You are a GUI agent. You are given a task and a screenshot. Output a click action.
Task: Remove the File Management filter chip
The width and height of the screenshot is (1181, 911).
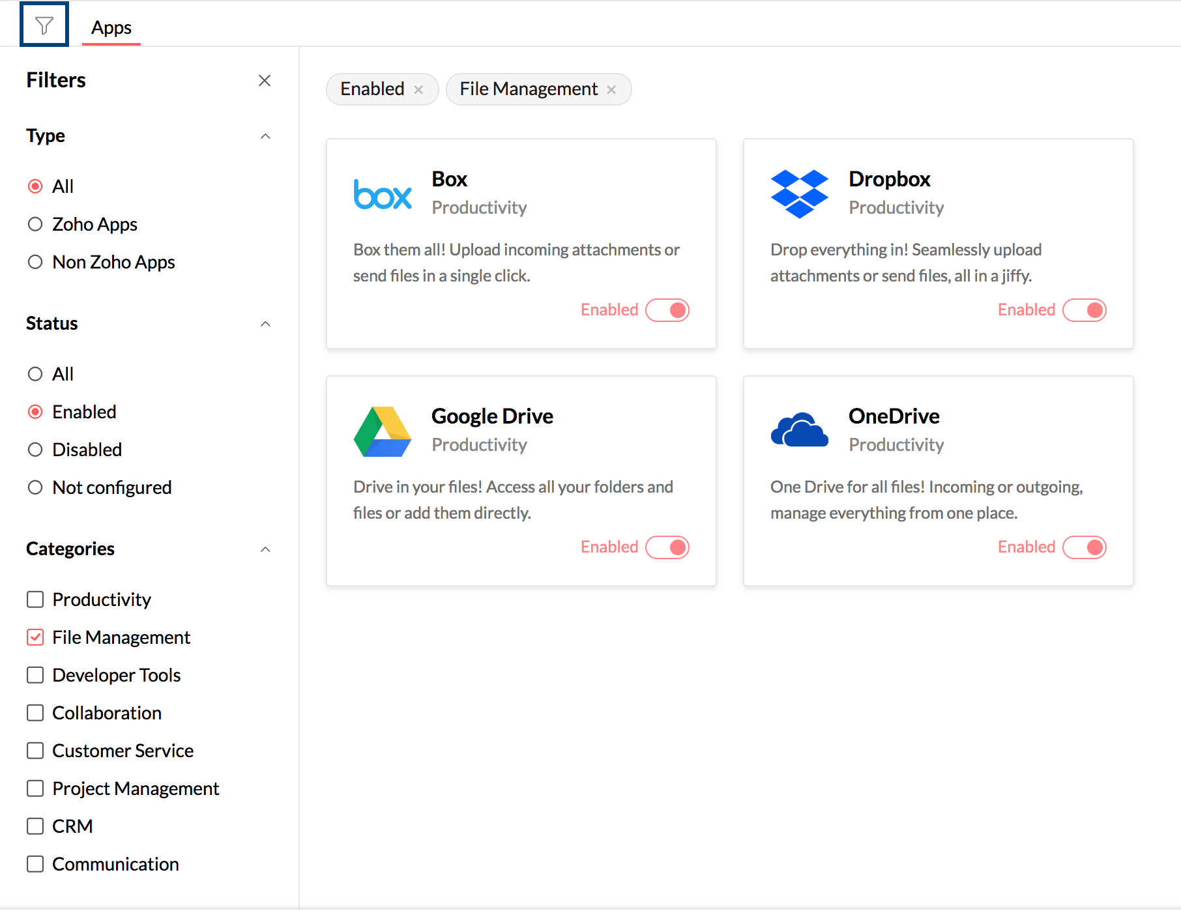coord(611,90)
